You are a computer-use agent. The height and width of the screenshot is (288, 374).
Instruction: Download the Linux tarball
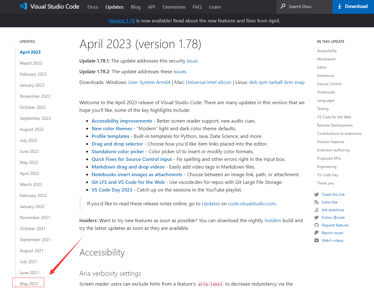pos(276,82)
